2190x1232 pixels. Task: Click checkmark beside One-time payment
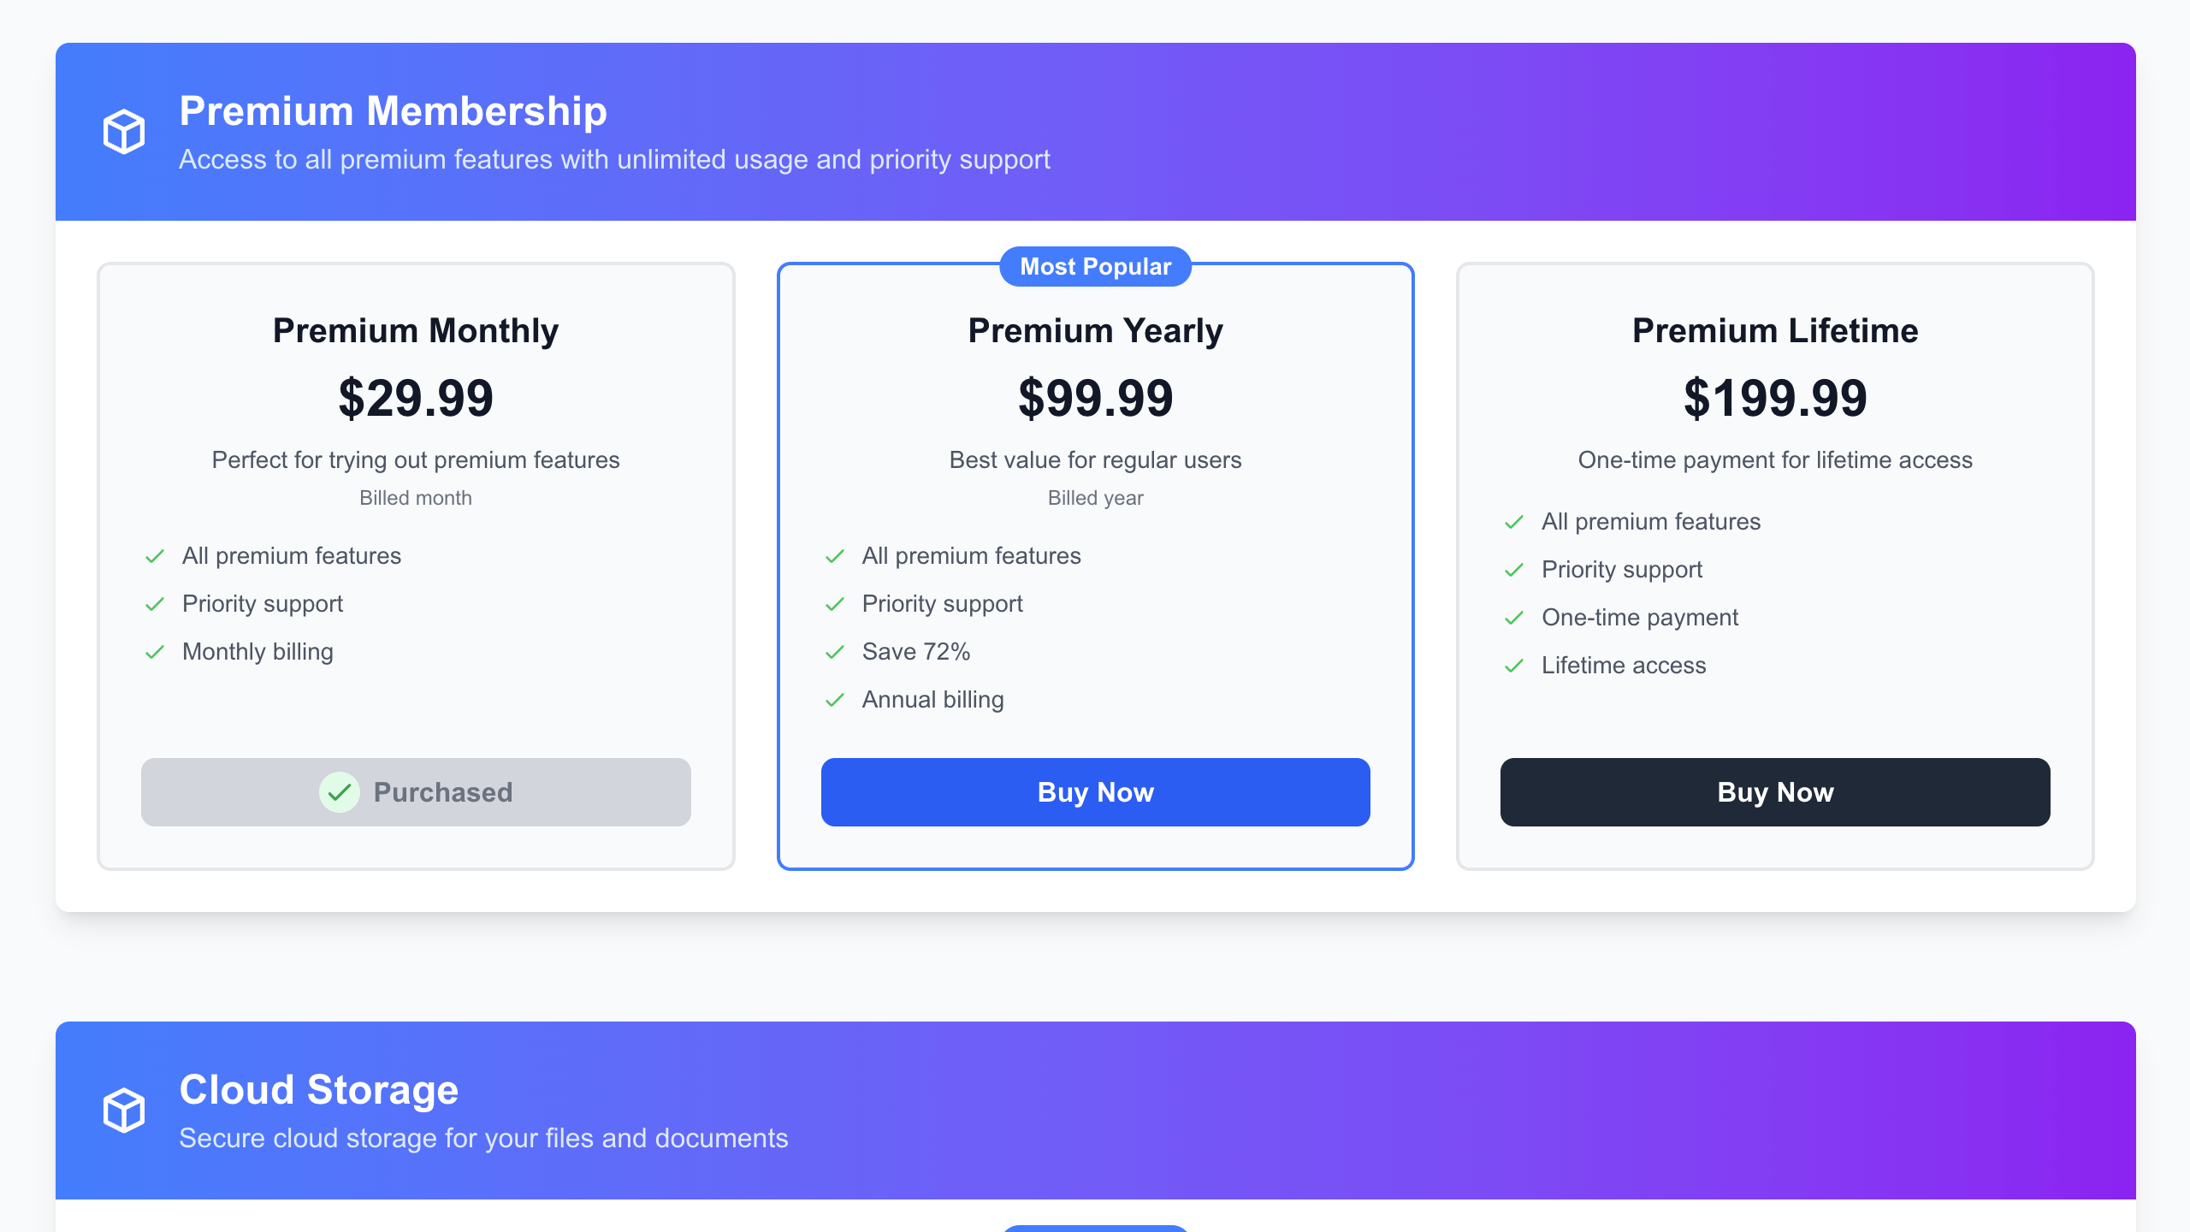point(1514,618)
